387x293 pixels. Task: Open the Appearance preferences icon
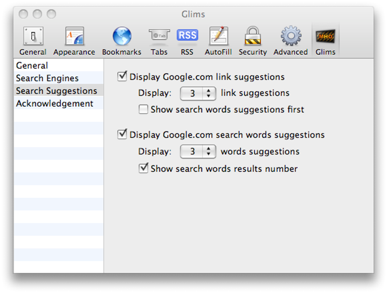pos(74,37)
